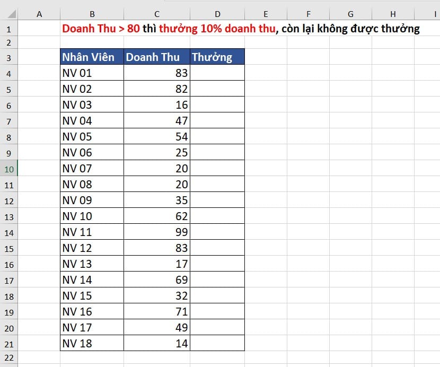Select the column H header

point(393,14)
